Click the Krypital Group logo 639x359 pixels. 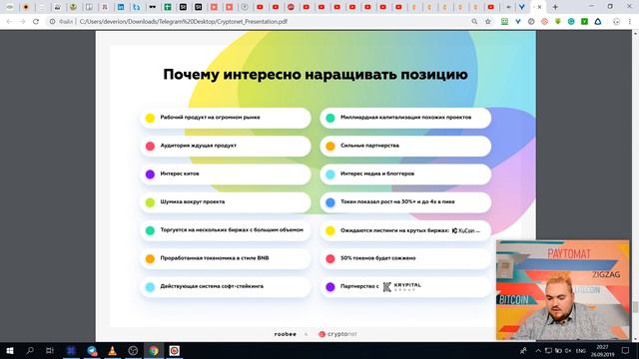tap(401, 286)
